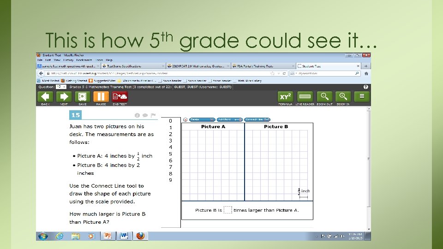This screenshot has width=443, height=249.
Task: Select the Add Point tool
Action: (x=230, y=120)
